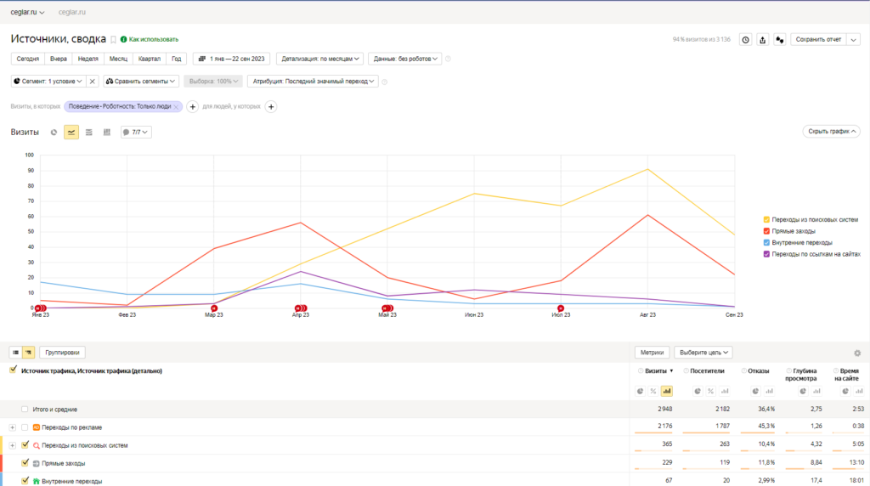Open the 7/7 annotations dropdown

click(x=136, y=132)
